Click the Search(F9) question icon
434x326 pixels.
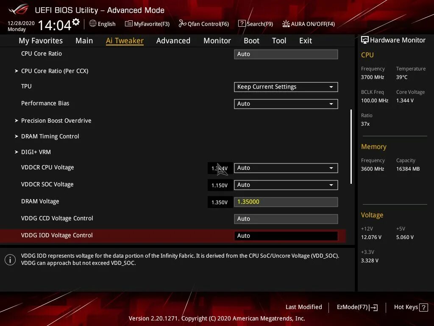[x=242, y=24]
